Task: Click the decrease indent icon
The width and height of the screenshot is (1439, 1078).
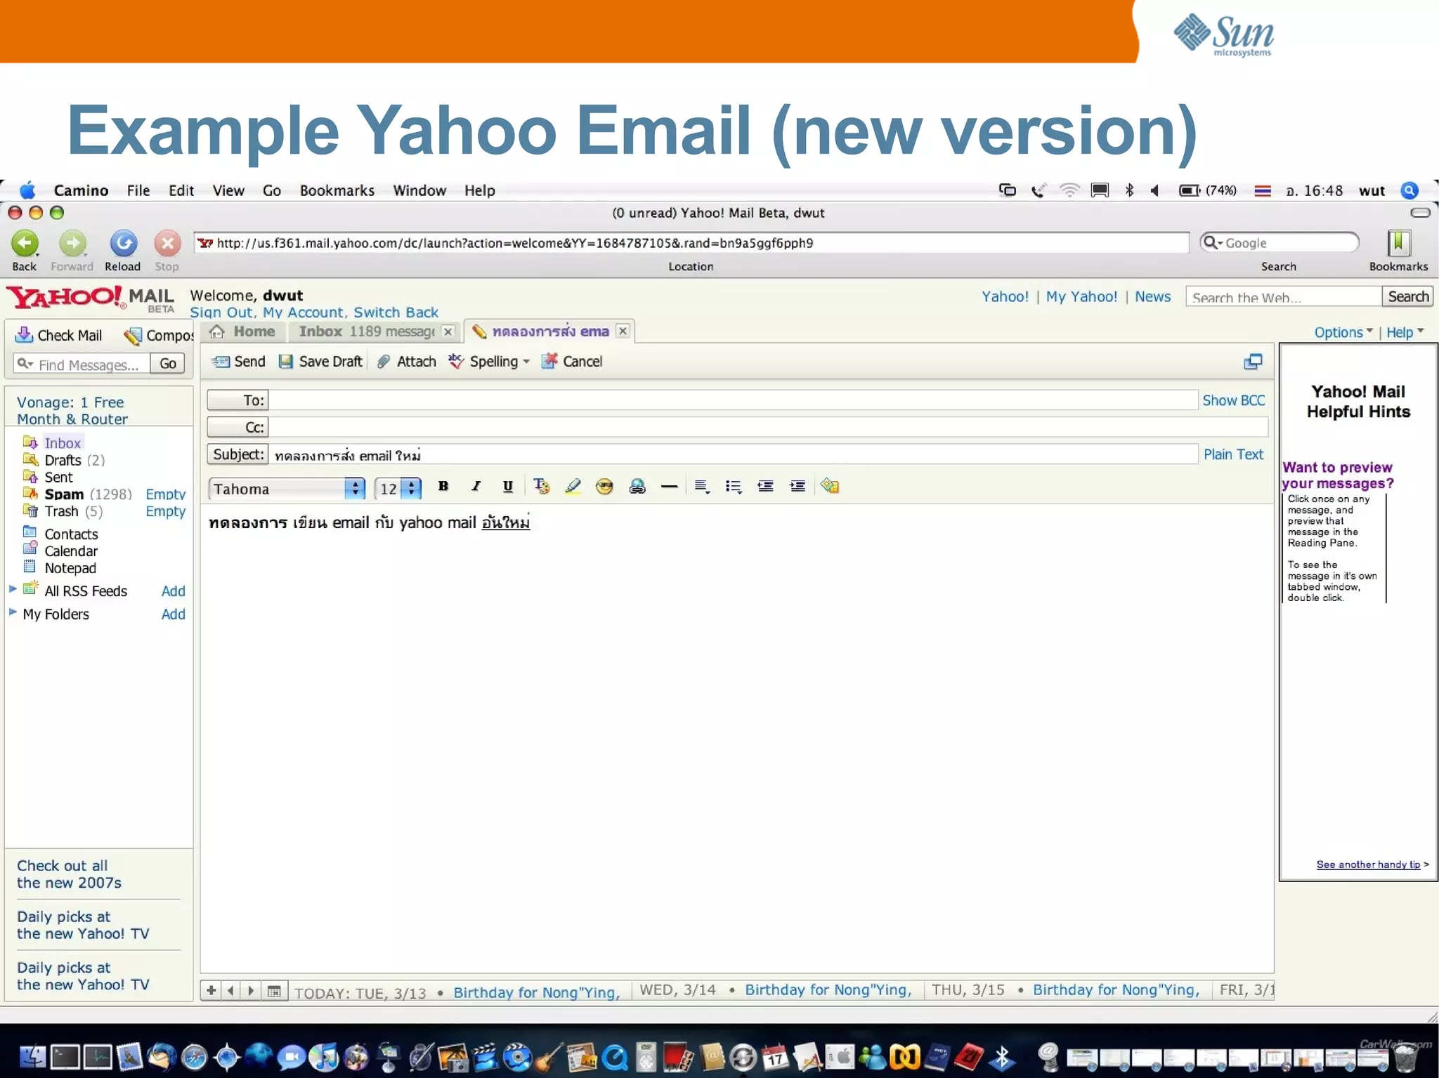Action: tap(765, 486)
